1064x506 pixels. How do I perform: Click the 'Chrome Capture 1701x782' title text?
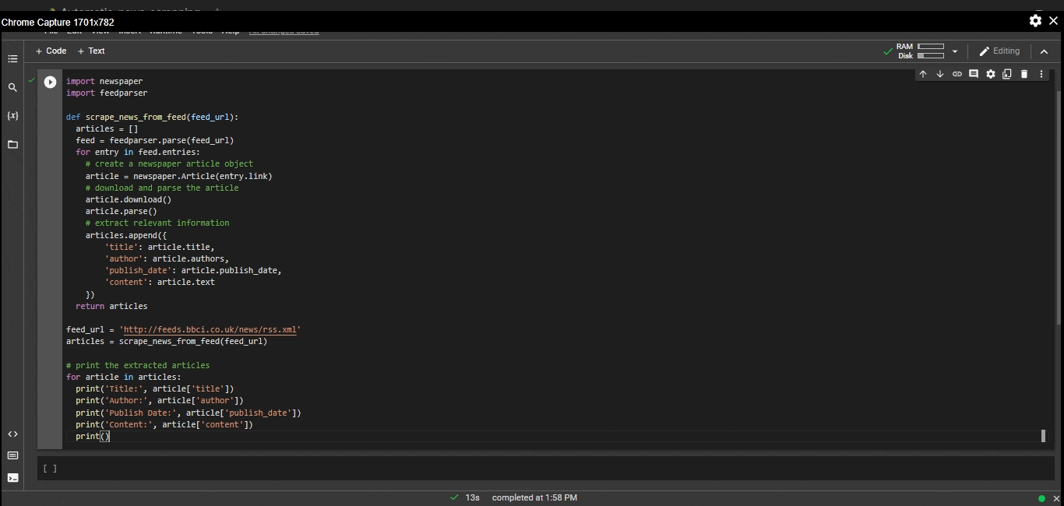pos(58,23)
